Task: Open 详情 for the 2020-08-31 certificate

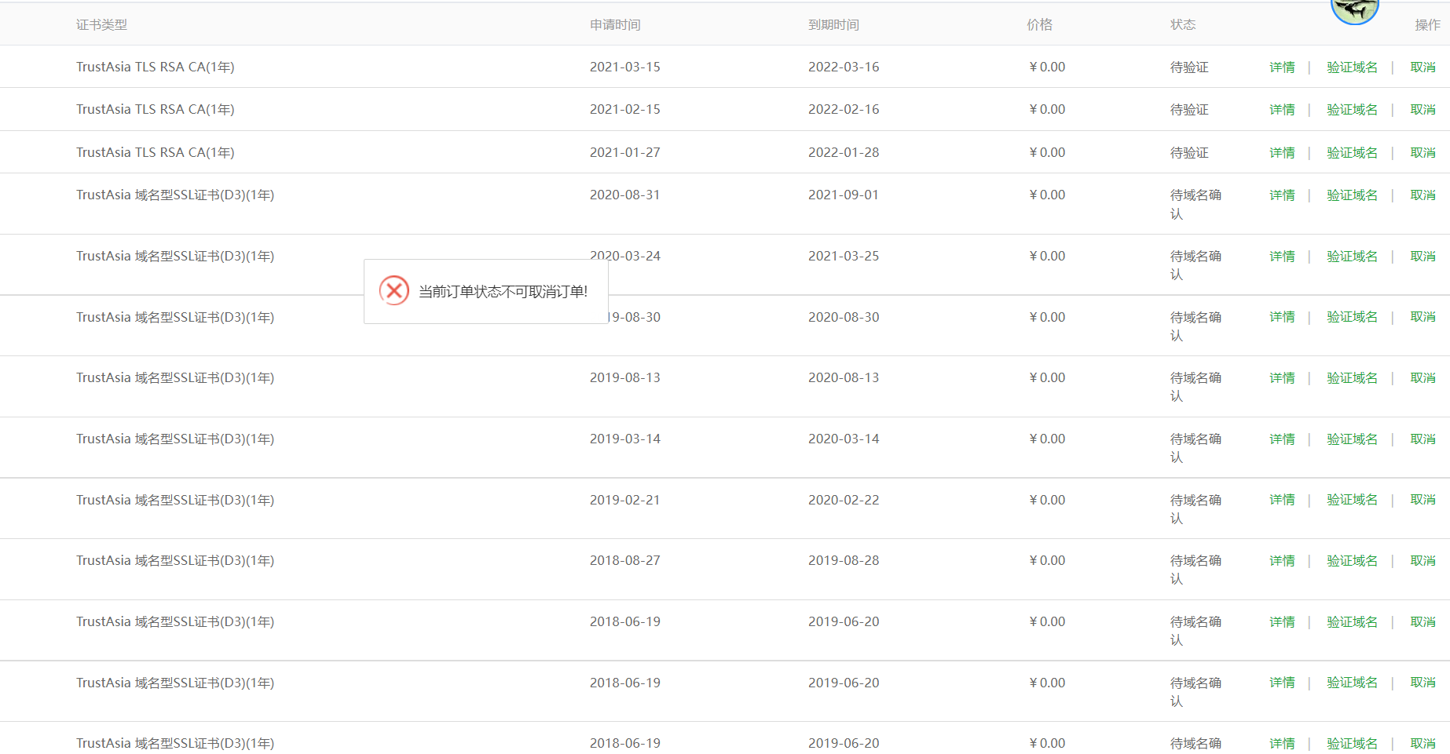Action: (x=1282, y=195)
